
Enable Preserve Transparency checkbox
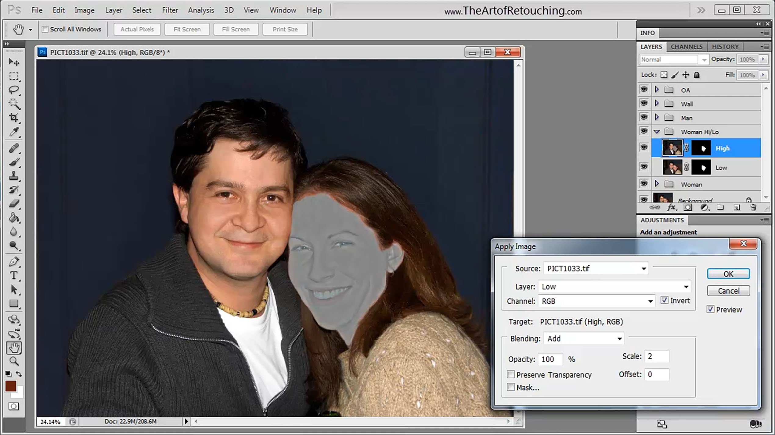coord(511,374)
